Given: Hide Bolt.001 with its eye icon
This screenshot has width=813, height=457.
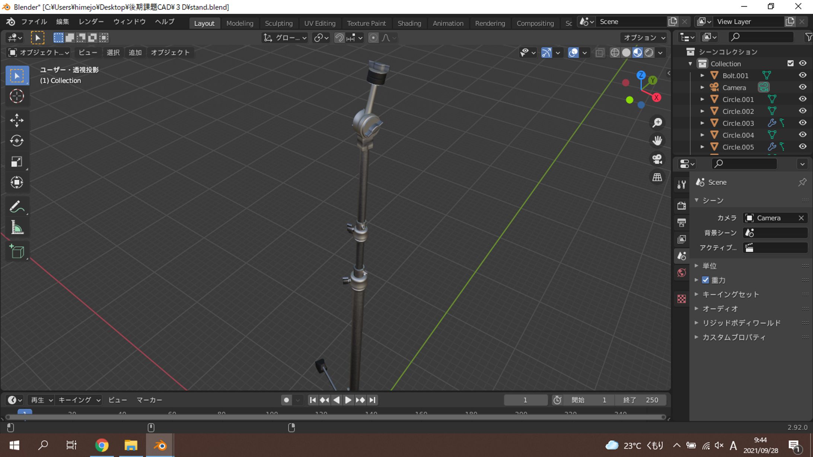Looking at the screenshot, I should pos(803,75).
